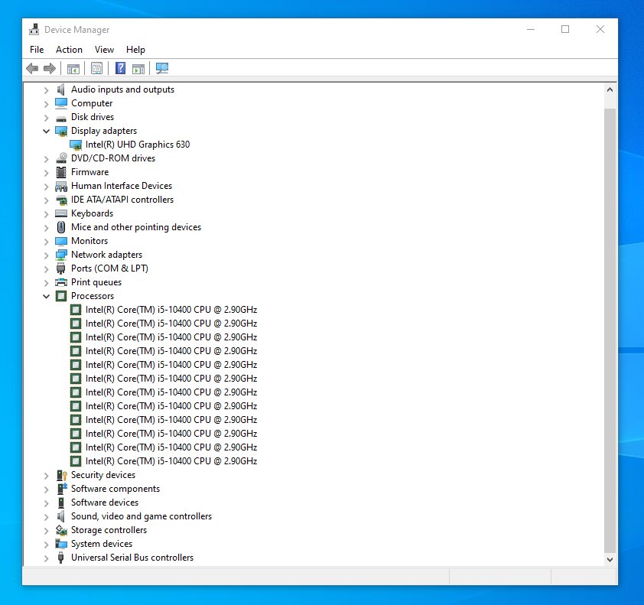Select Sound, video and game controllers label
The image size is (644, 605).
click(x=141, y=516)
